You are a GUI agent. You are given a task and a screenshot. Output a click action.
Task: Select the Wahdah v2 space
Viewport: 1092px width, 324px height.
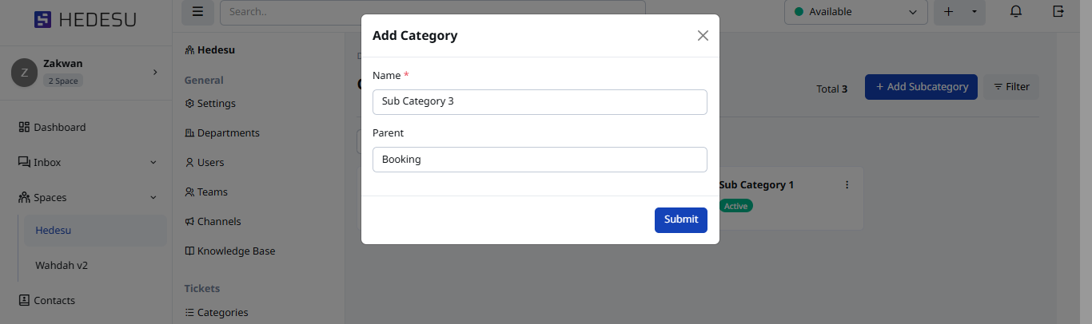(62, 265)
